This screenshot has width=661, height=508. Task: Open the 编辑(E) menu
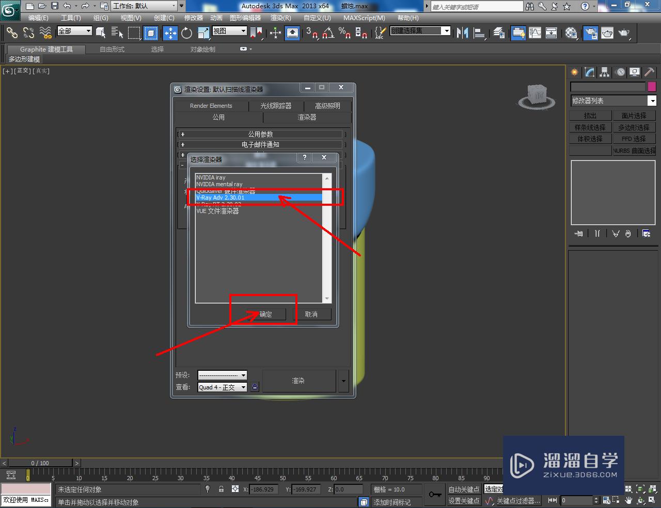tap(38, 18)
